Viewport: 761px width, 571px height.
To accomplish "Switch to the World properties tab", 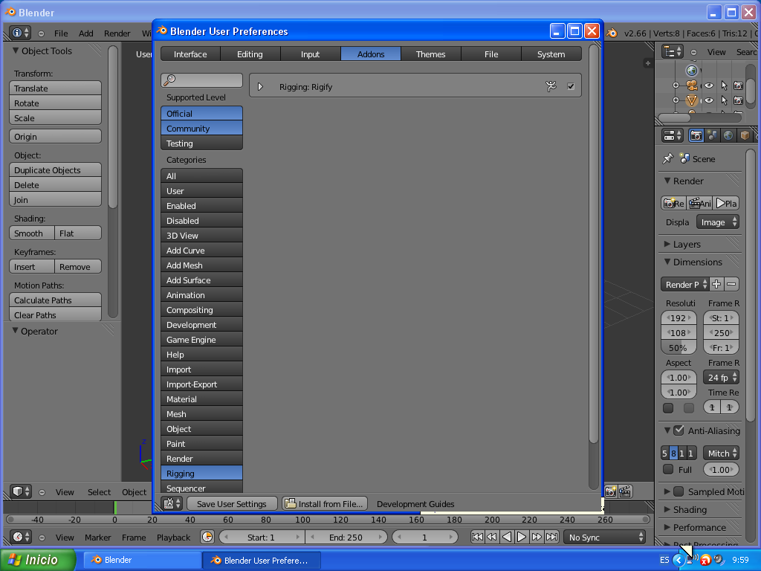I will pos(728,135).
